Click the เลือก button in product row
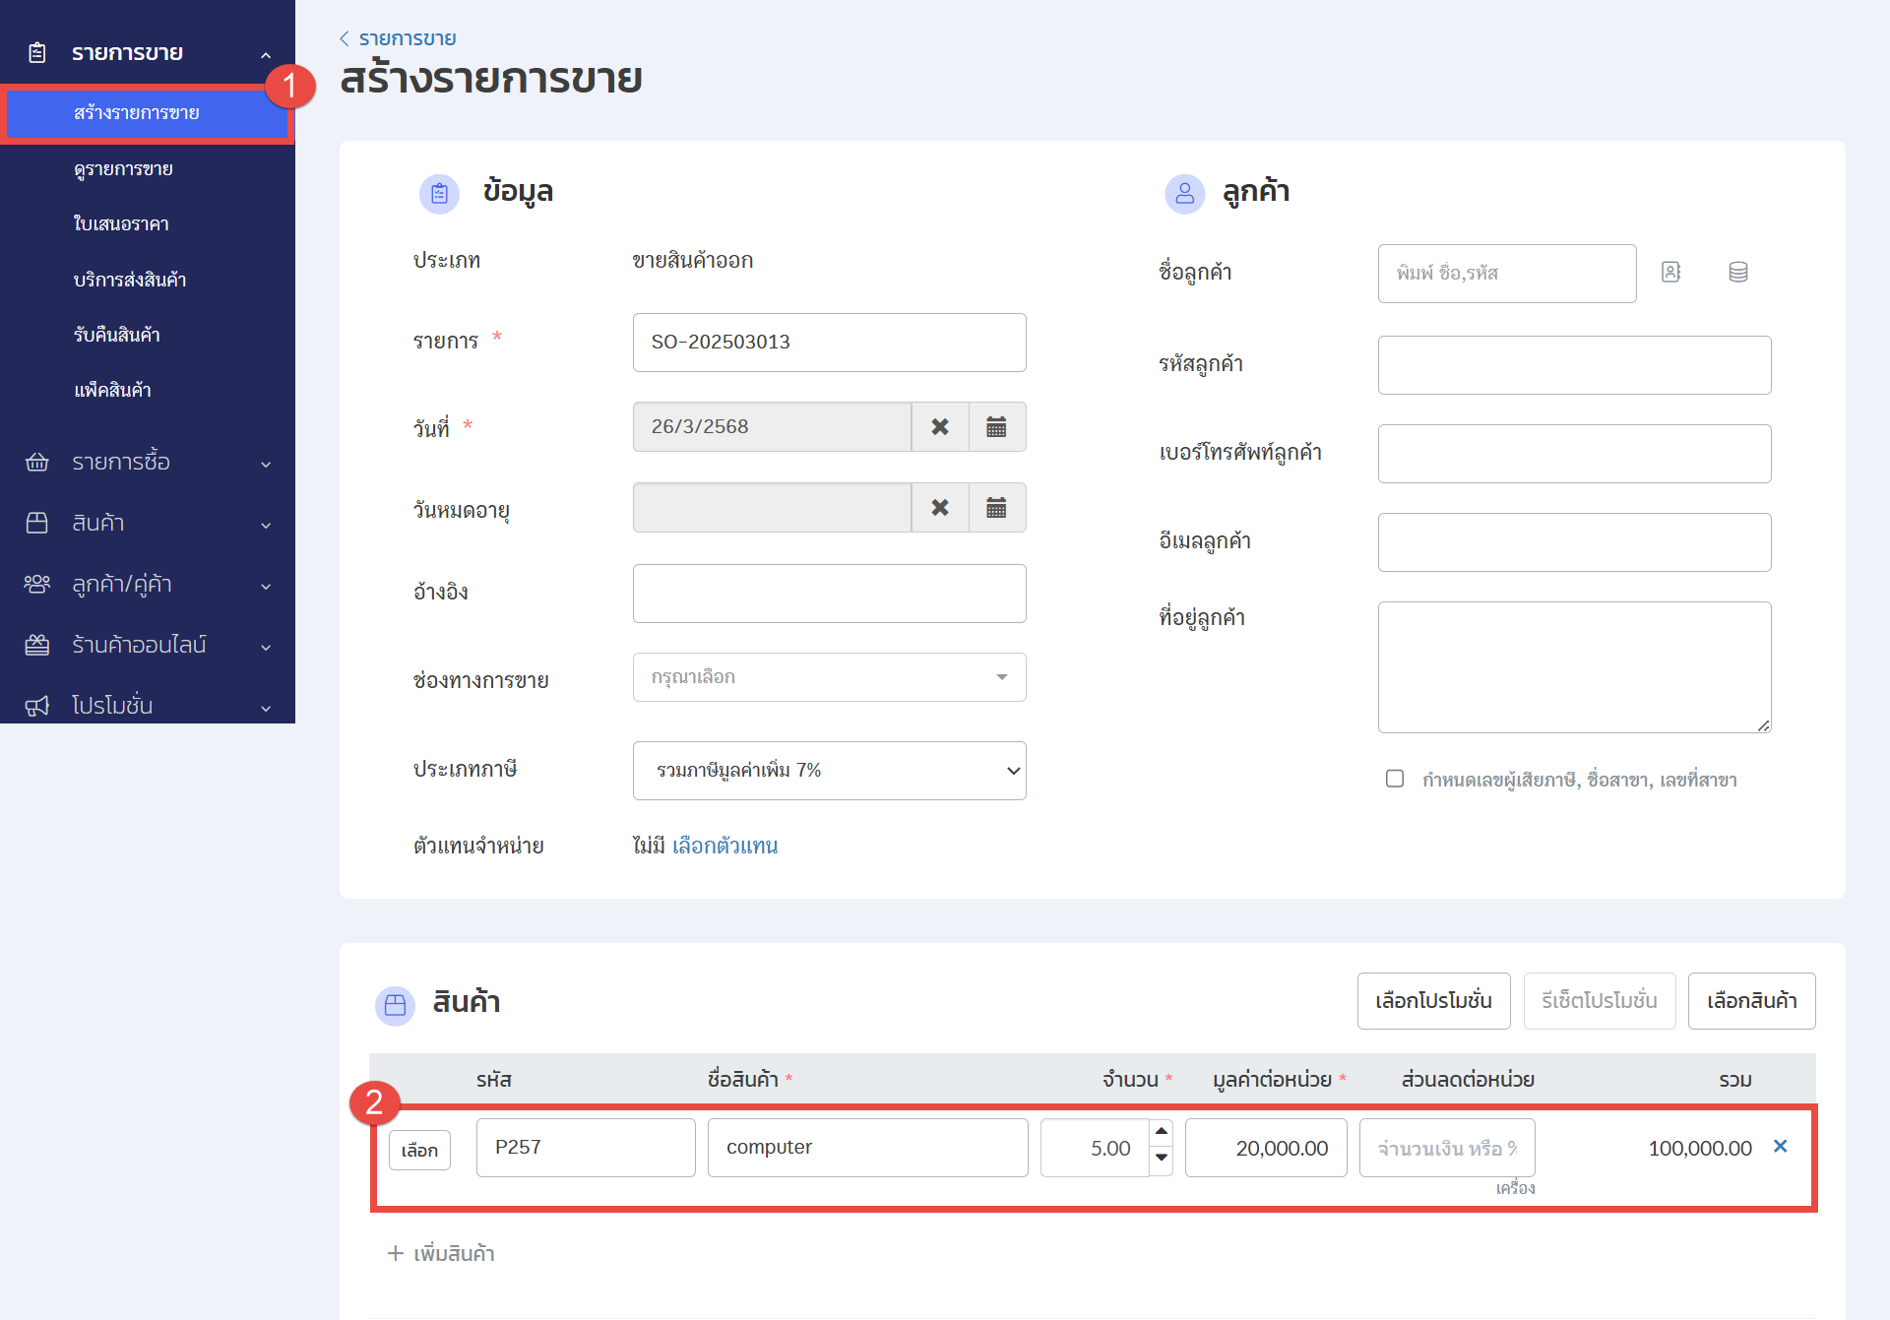Screen dimensions: 1890x1320 click(x=419, y=1150)
